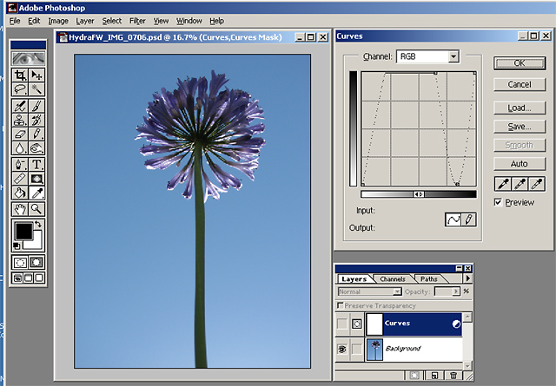Click the OK button in Curves
The width and height of the screenshot is (556, 386).
(519, 63)
